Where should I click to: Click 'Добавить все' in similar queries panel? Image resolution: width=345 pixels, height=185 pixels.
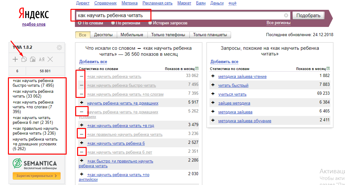point(224,61)
